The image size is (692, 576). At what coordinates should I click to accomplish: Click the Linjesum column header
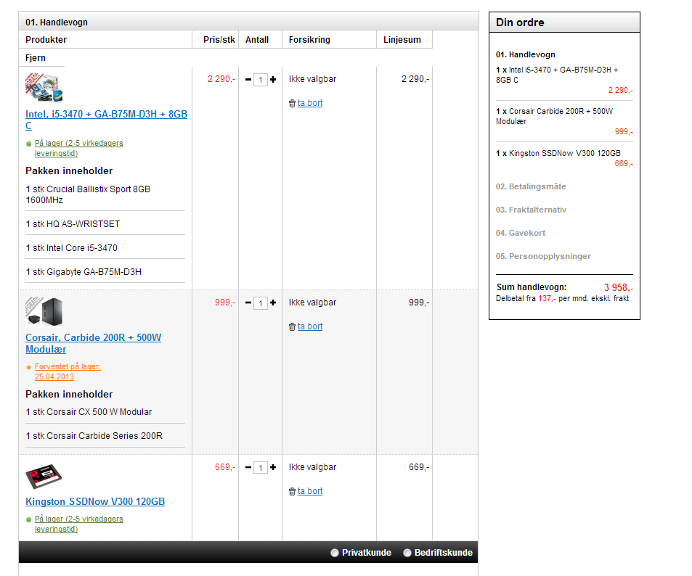pyautogui.click(x=402, y=40)
